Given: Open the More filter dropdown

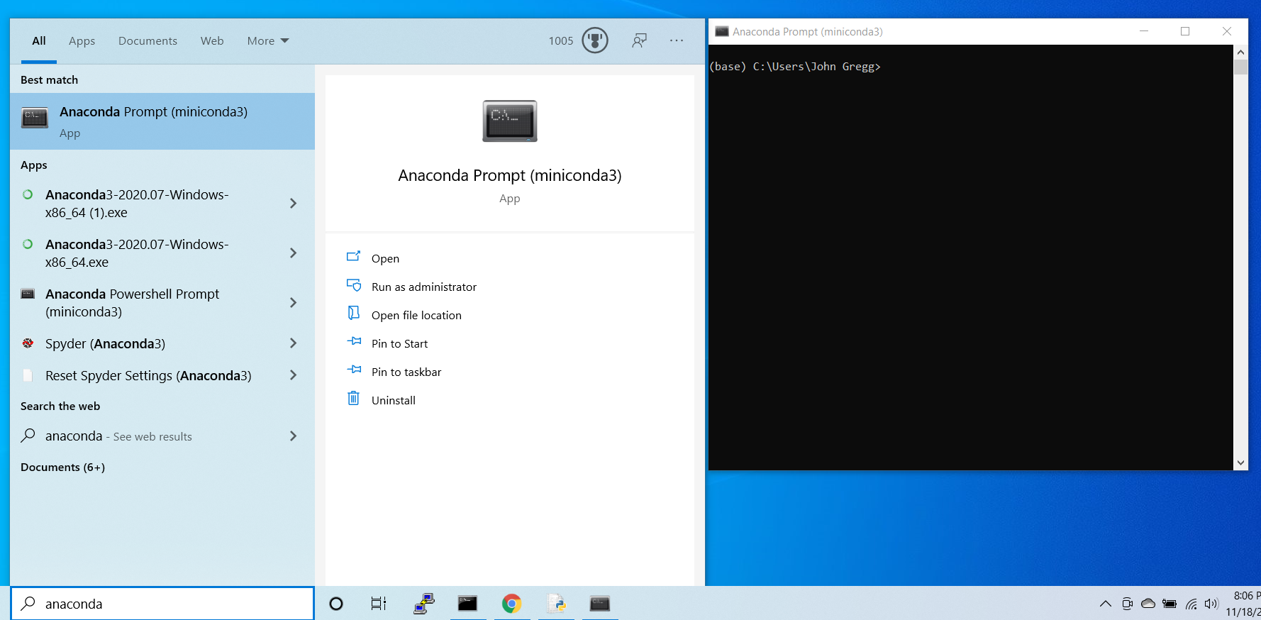Looking at the screenshot, I should click(x=268, y=41).
